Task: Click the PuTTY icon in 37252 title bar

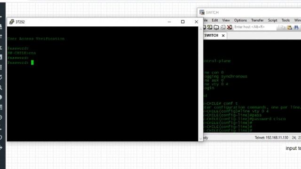Action: point(12,22)
